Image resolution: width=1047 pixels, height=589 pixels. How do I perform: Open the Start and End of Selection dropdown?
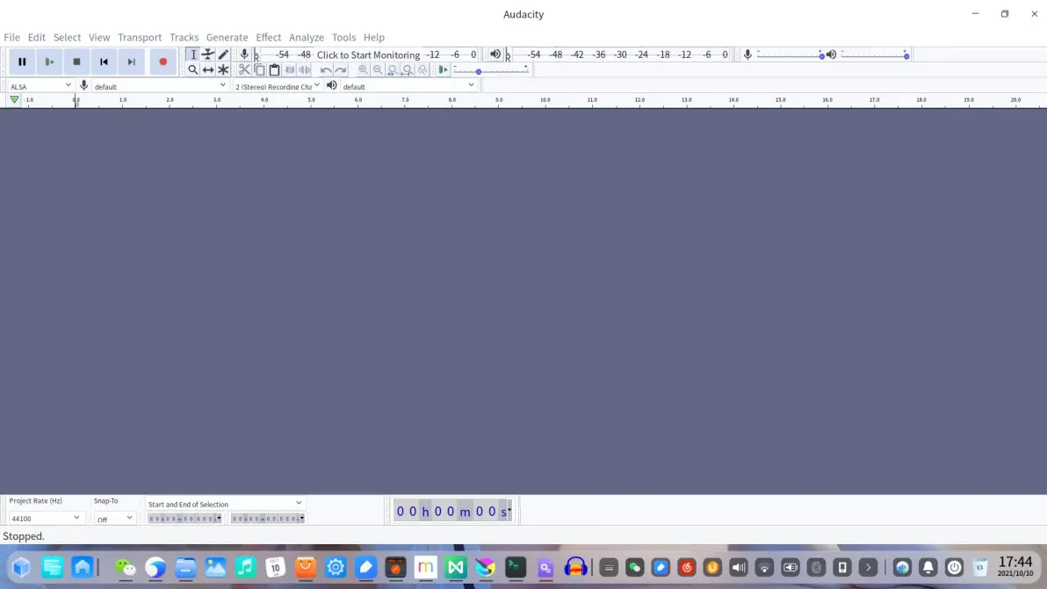(224, 504)
